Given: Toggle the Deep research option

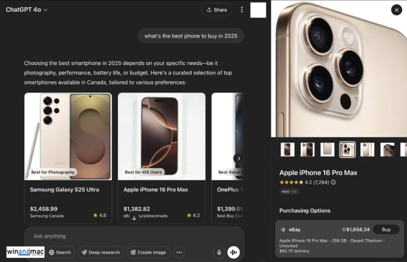Looking at the screenshot, I should tap(101, 252).
